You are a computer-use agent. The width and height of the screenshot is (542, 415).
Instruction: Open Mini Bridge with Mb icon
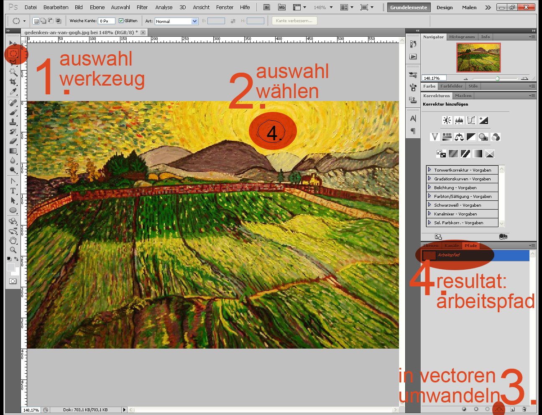[281, 8]
